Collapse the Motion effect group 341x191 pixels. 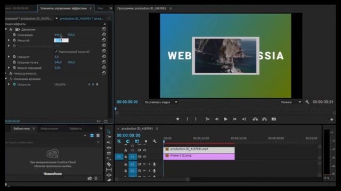6,29
